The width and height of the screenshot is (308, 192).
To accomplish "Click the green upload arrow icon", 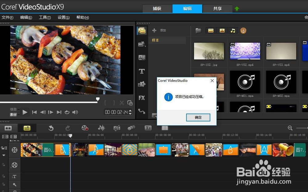I will click(237, 9).
